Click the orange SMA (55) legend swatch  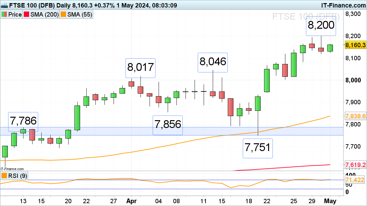pos(63,14)
